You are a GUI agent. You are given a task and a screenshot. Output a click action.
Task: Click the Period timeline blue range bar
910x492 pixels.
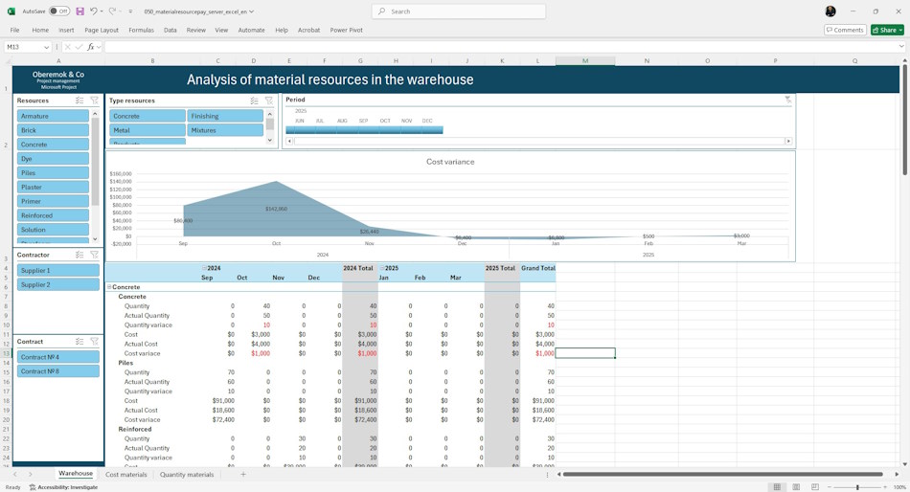tap(364, 130)
